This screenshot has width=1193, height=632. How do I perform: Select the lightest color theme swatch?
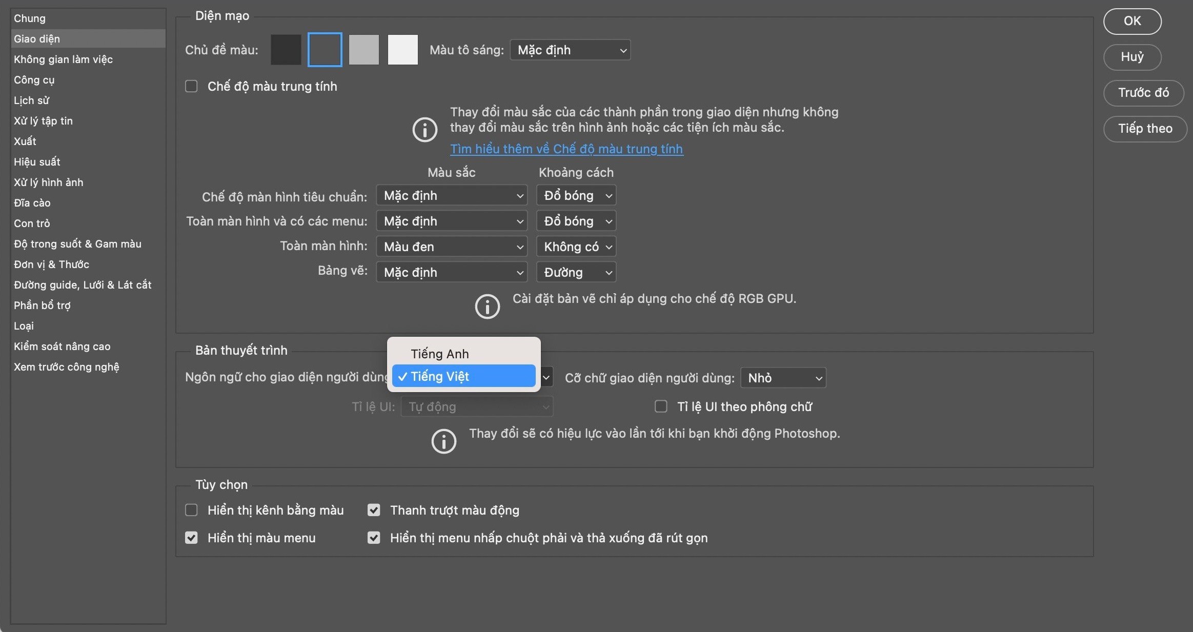click(x=402, y=50)
